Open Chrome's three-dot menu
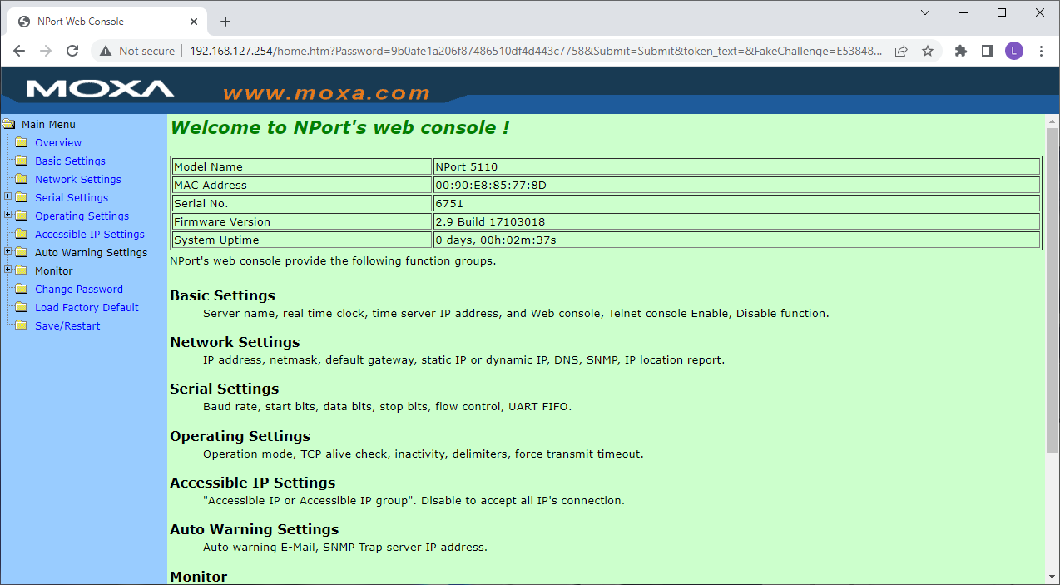 [1041, 51]
